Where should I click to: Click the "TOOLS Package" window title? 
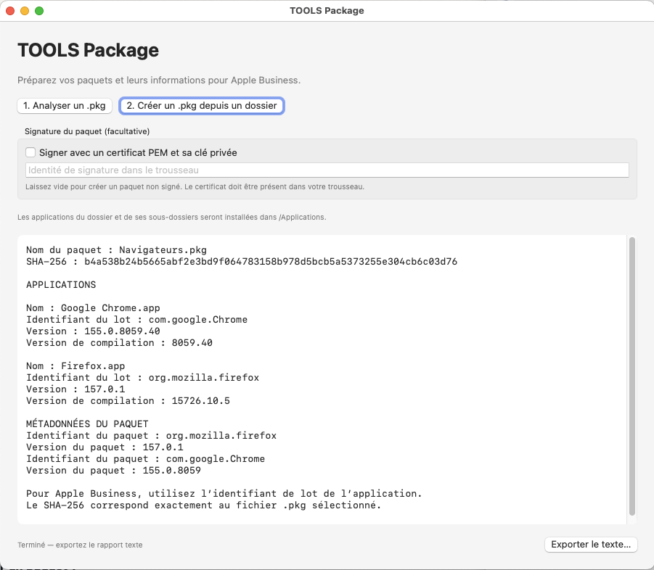click(327, 11)
